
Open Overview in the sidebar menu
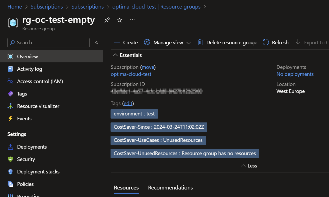pyautogui.click(x=51, y=56)
